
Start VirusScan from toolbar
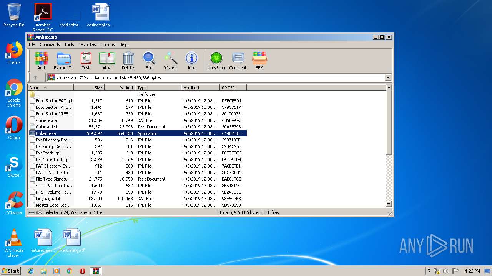(216, 61)
